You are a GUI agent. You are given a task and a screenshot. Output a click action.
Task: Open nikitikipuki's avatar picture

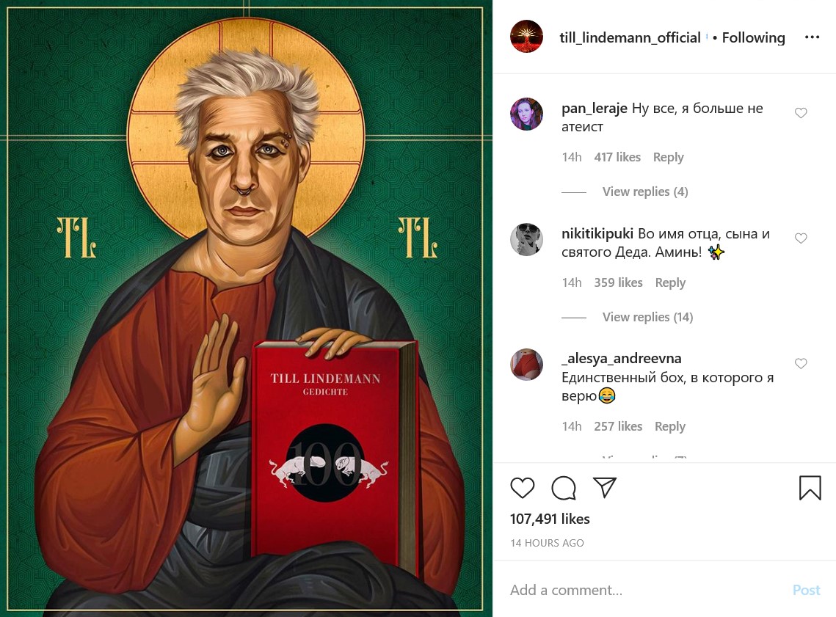[x=526, y=239]
